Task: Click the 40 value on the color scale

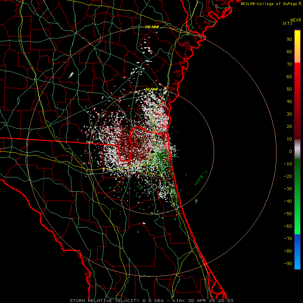Action: pos(289,102)
